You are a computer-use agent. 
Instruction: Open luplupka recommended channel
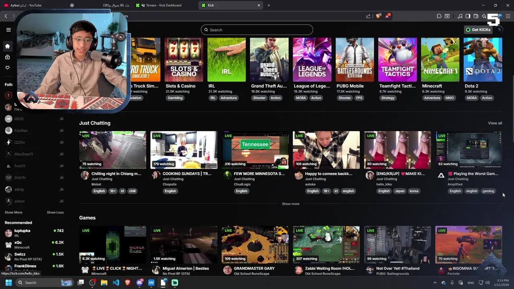point(34,233)
